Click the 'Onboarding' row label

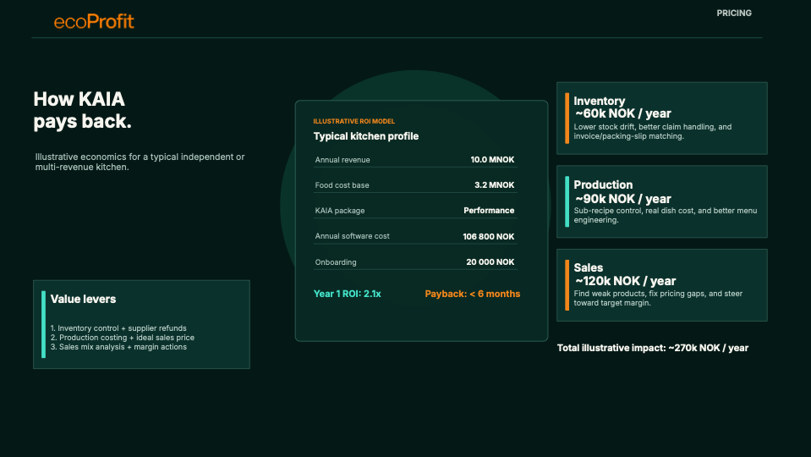[x=336, y=262]
